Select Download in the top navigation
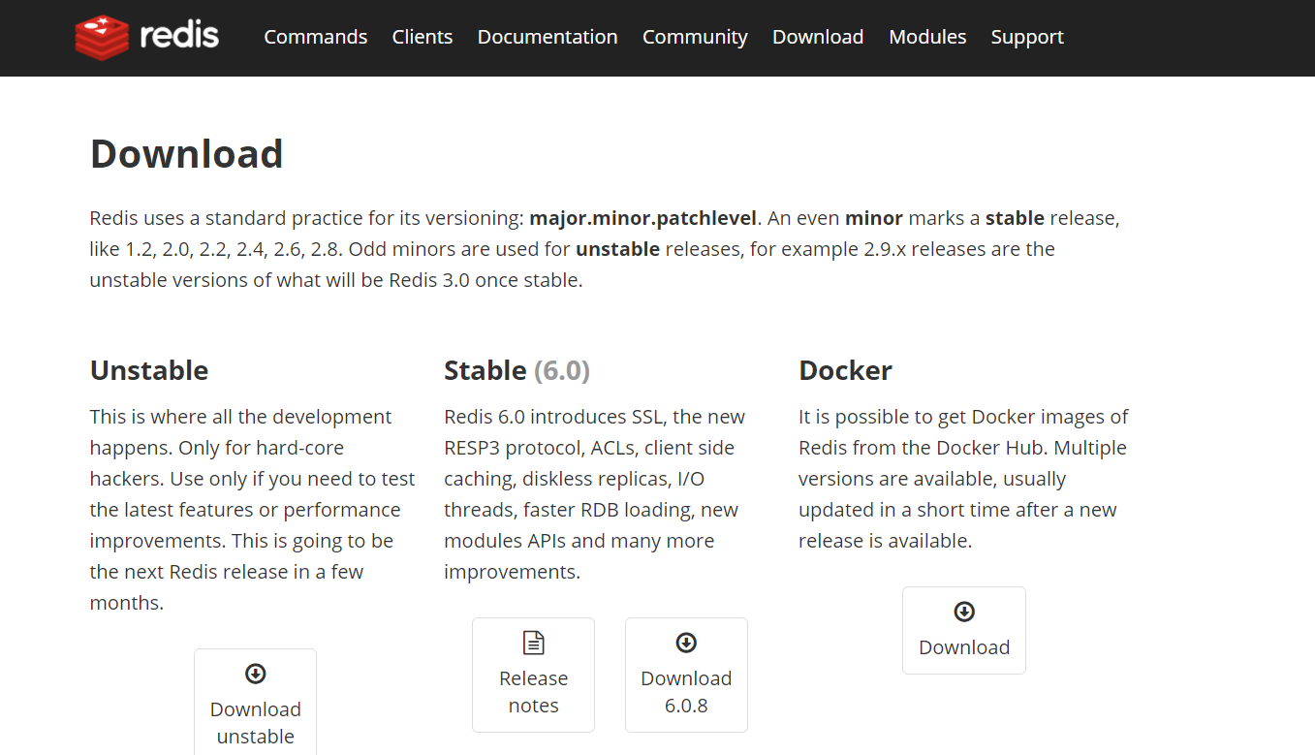Viewport: 1315px width, 755px height. pos(818,37)
